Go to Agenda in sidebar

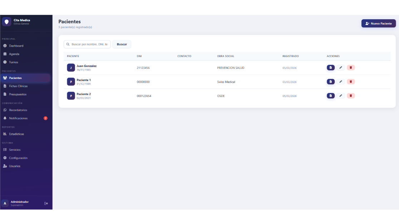coord(14,54)
